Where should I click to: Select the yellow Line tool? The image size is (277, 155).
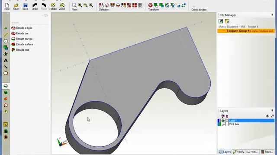(6, 34)
